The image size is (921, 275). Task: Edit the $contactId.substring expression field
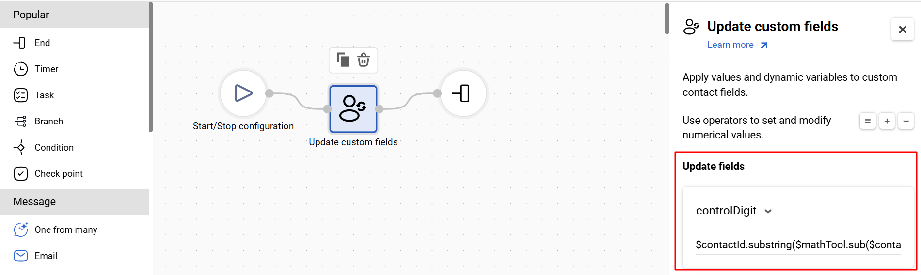click(798, 245)
